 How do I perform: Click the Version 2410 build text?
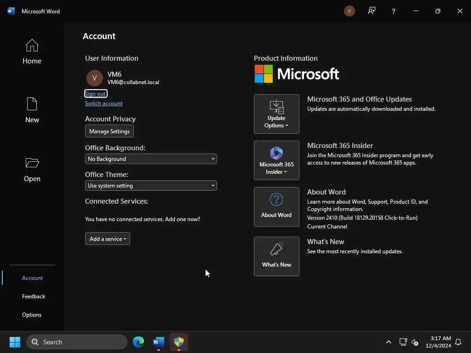tap(362, 218)
